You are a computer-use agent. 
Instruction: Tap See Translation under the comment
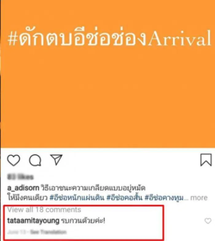tap(49, 232)
